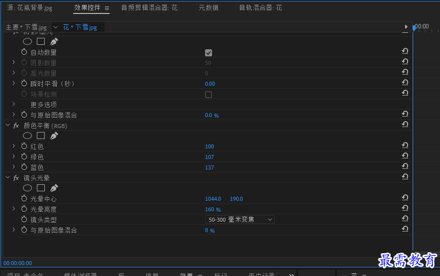440x276 pixels.
Task: Switch to 音频剪辑混合器: 花 tab
Action: [x=149, y=8]
